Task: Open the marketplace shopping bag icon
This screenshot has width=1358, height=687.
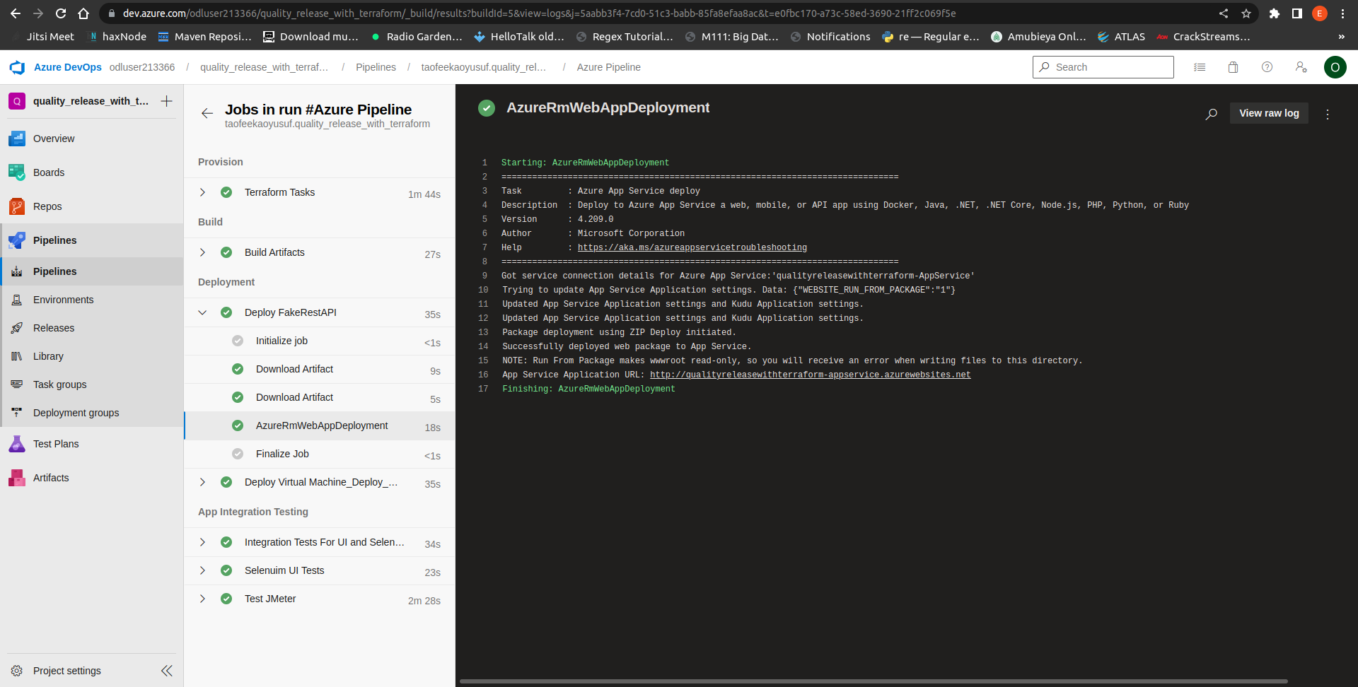Action: [x=1234, y=67]
